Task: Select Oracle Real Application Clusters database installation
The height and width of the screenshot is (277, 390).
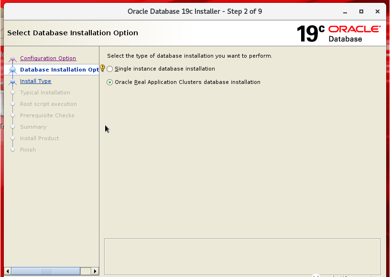Action: (110, 82)
